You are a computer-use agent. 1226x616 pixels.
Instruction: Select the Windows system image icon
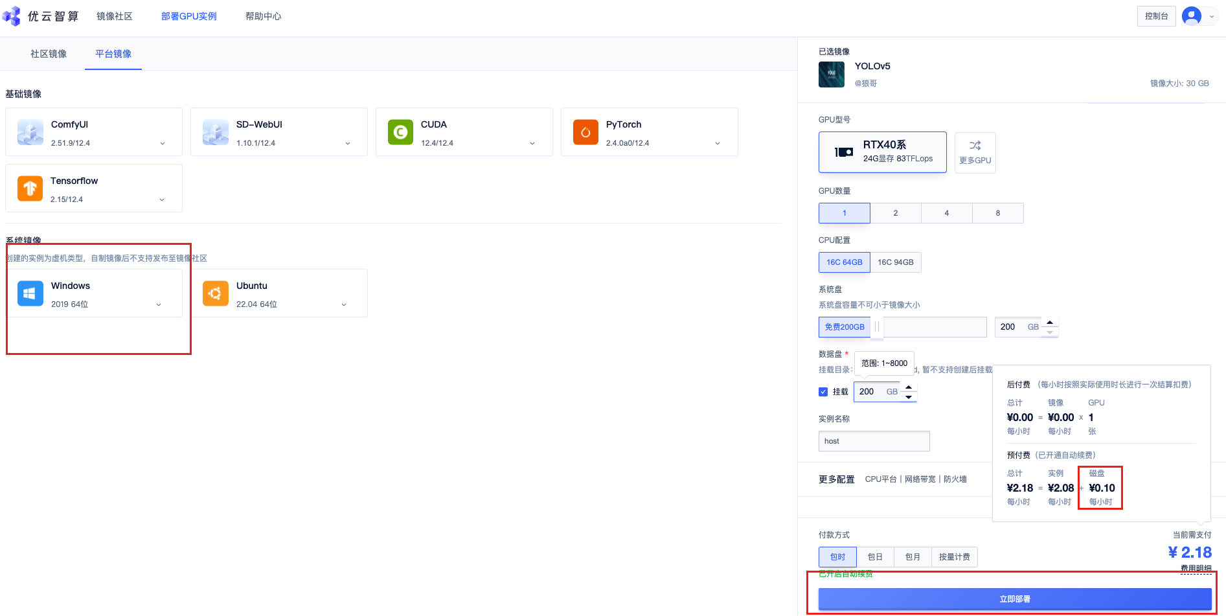30,293
